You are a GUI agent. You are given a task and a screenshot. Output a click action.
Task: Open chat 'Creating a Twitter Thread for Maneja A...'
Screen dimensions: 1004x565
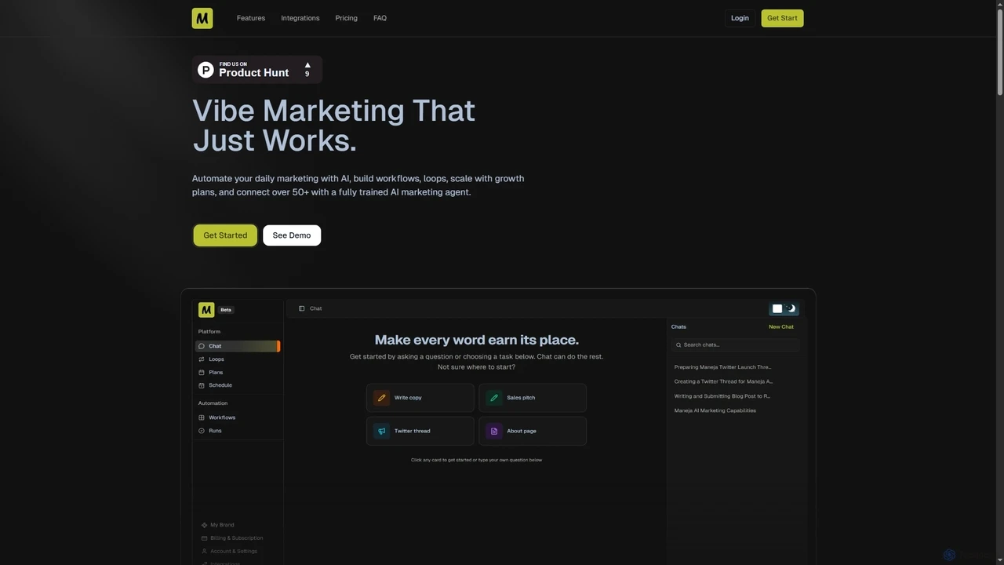click(x=723, y=381)
